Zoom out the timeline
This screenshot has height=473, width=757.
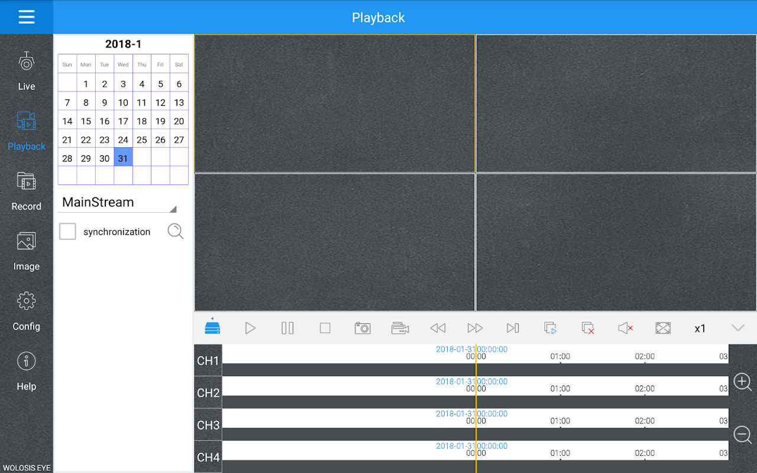743,435
